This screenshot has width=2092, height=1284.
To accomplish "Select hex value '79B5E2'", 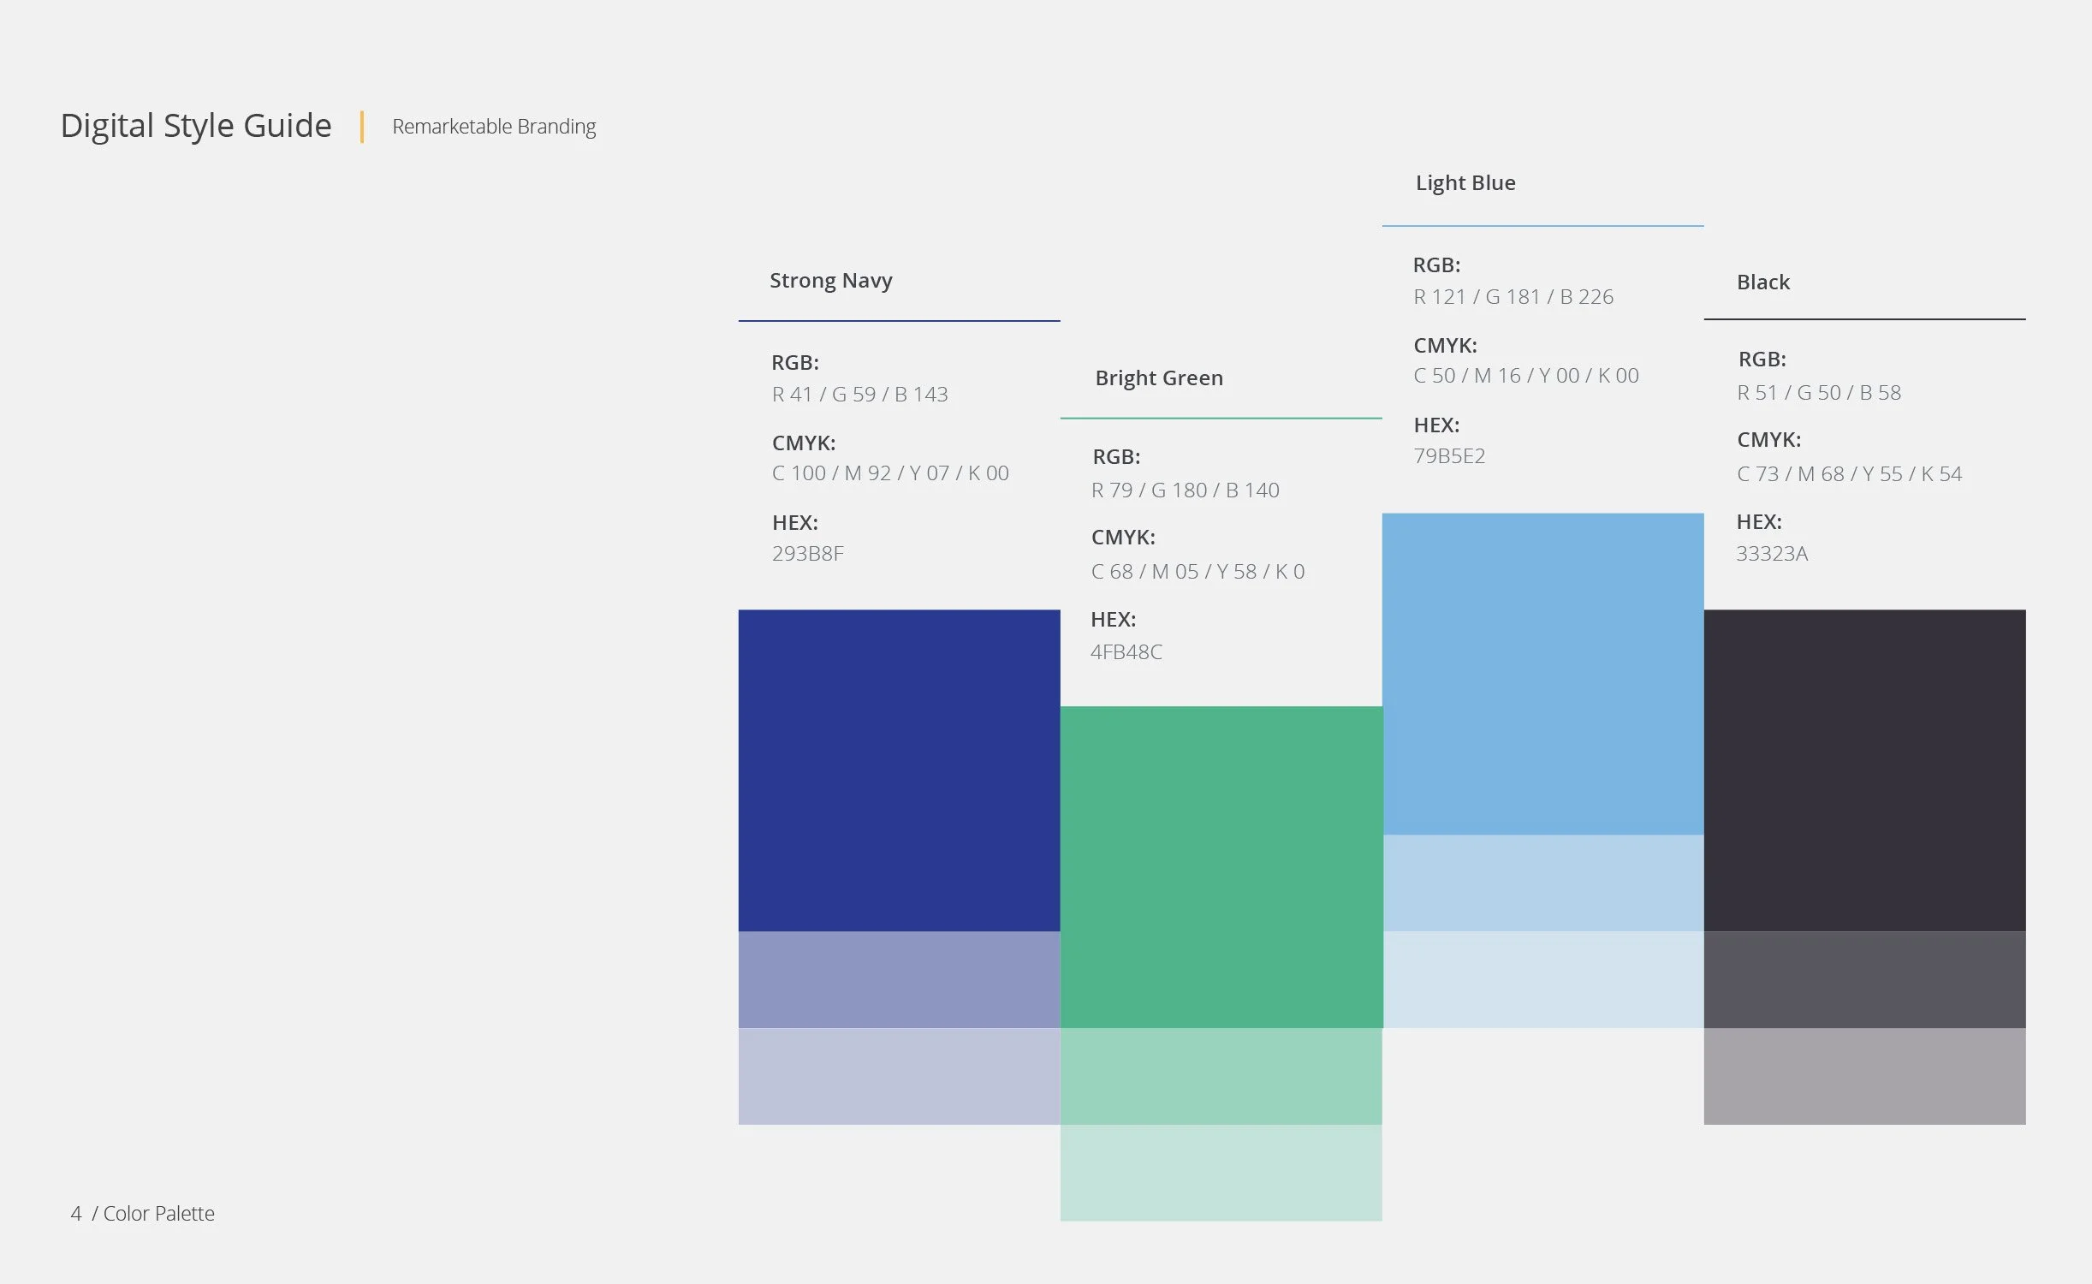I will point(1449,456).
